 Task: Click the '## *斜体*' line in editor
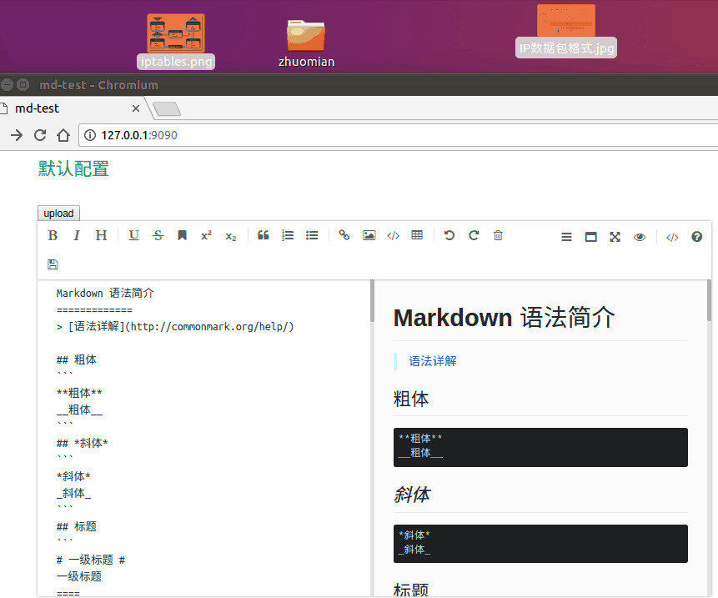83,443
